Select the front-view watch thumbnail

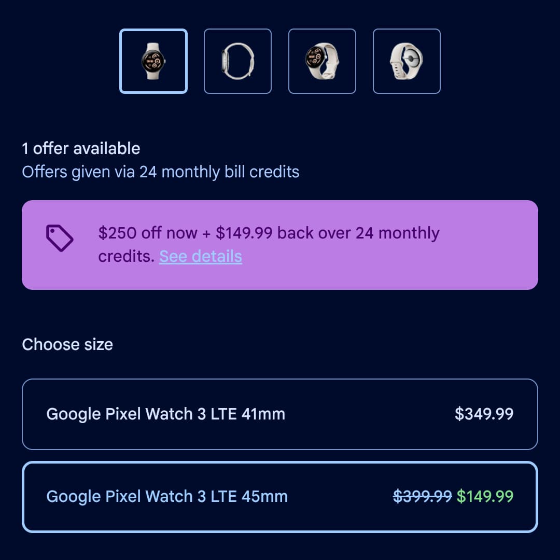click(153, 61)
